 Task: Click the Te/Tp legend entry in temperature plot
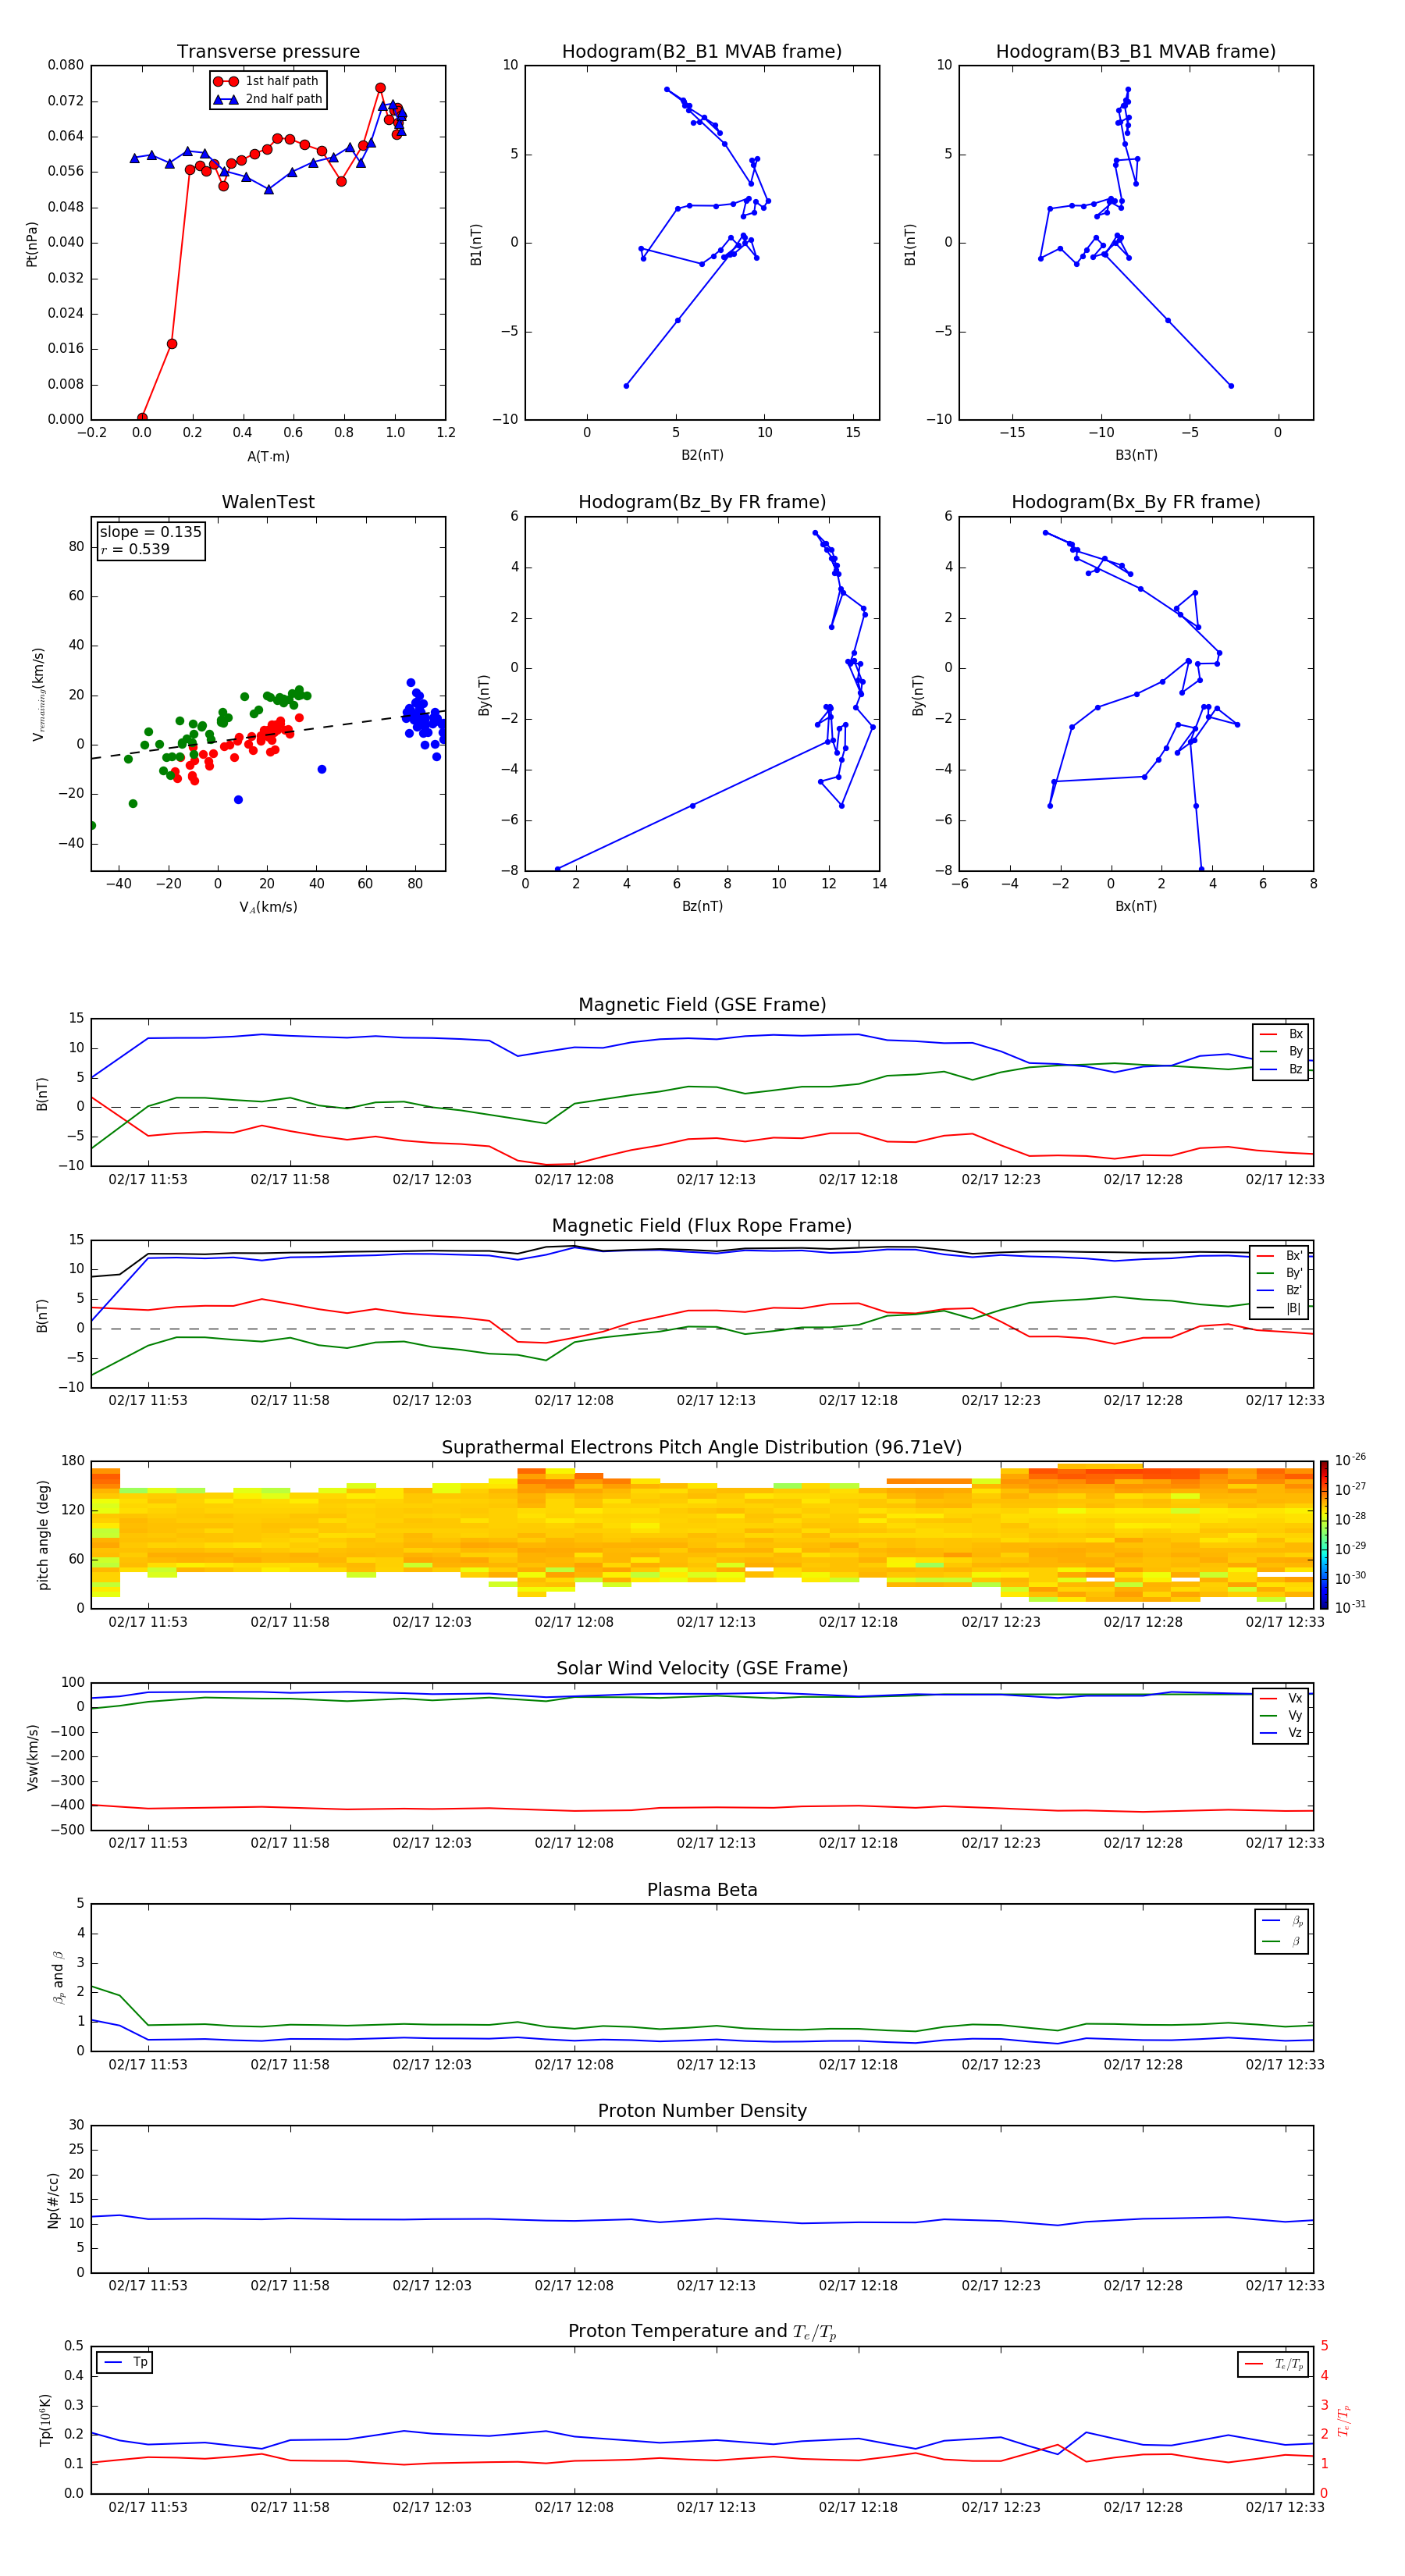point(1275,2364)
